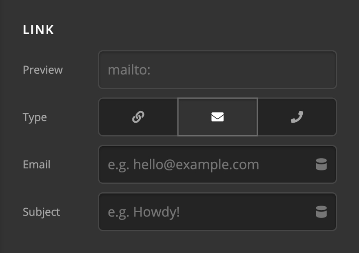The height and width of the screenshot is (253, 359).
Task: Click into the Email address input
Action: pyautogui.click(x=204, y=165)
